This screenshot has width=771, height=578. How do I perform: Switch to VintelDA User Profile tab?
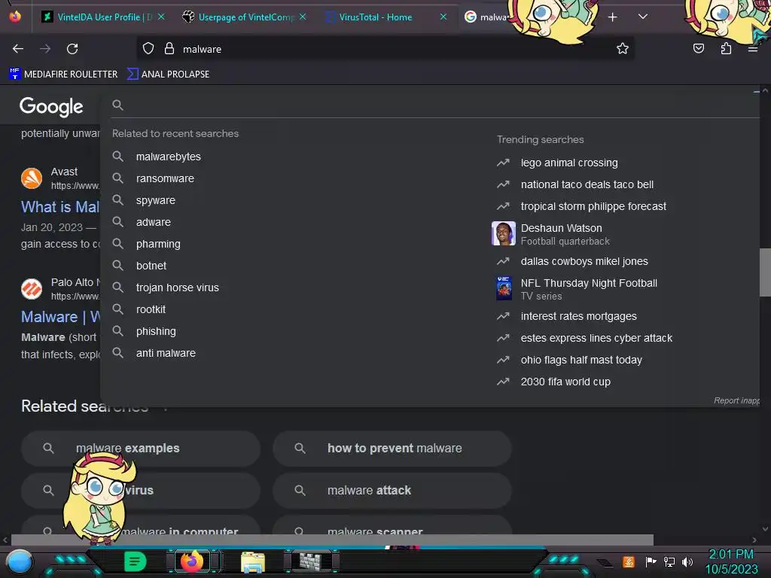(x=102, y=17)
